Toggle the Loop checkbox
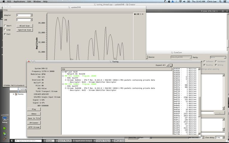 tap(5, 29)
